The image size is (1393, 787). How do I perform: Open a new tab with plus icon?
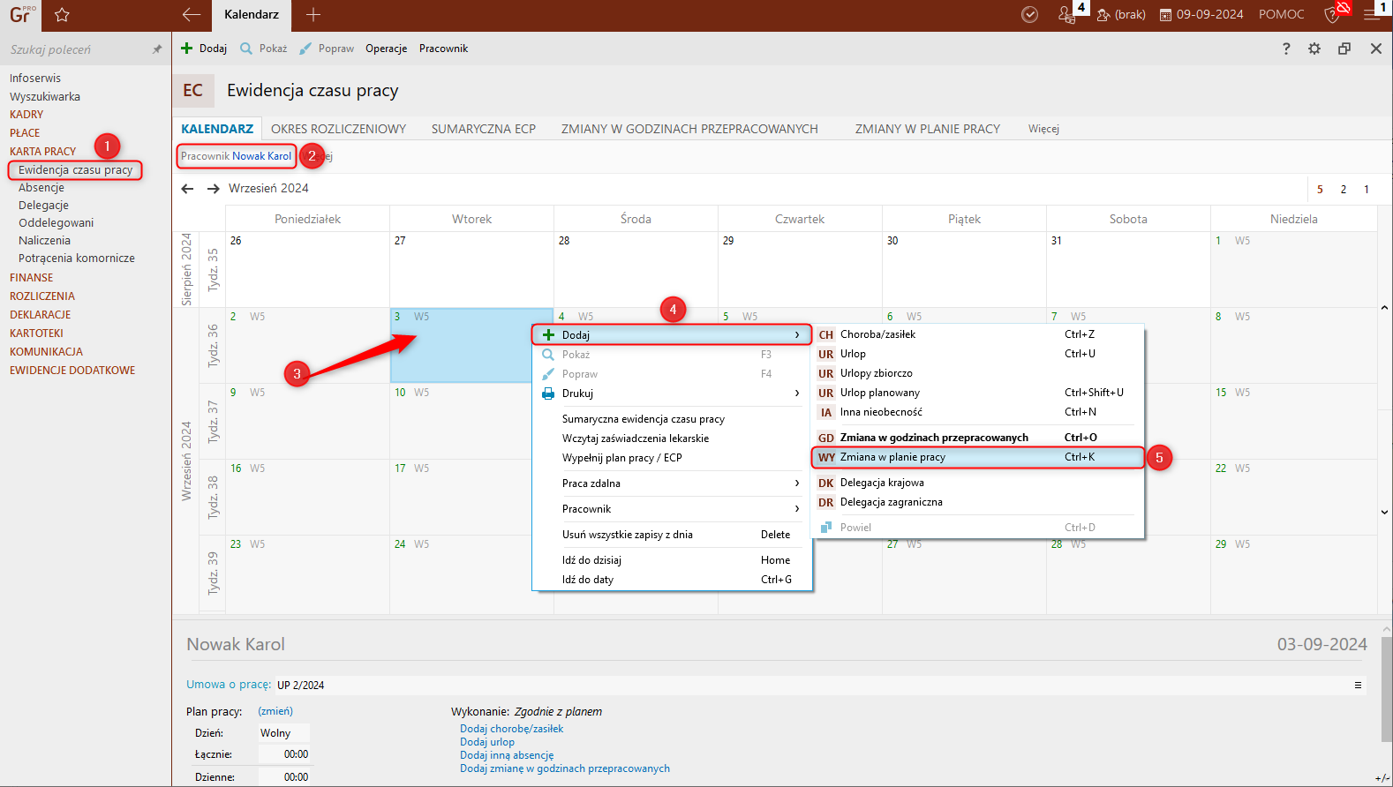(313, 14)
